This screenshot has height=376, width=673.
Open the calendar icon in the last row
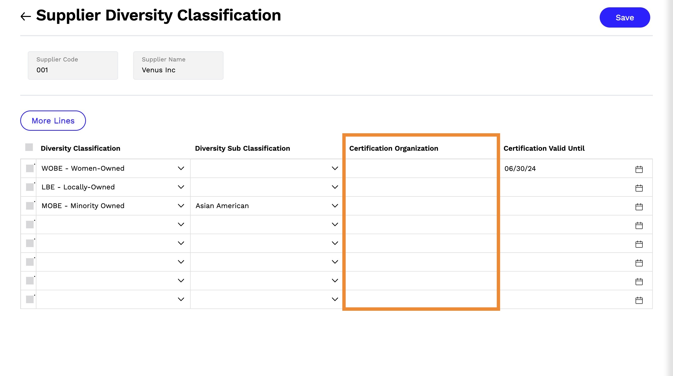coord(639,300)
